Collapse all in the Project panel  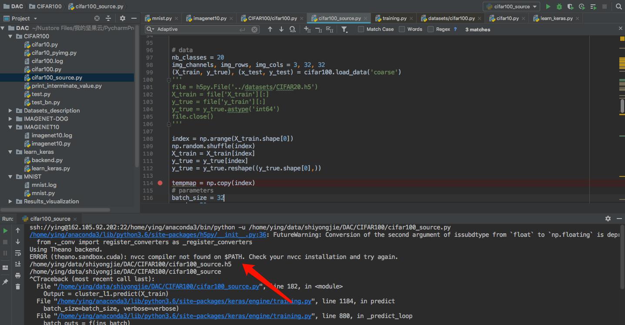click(x=108, y=18)
